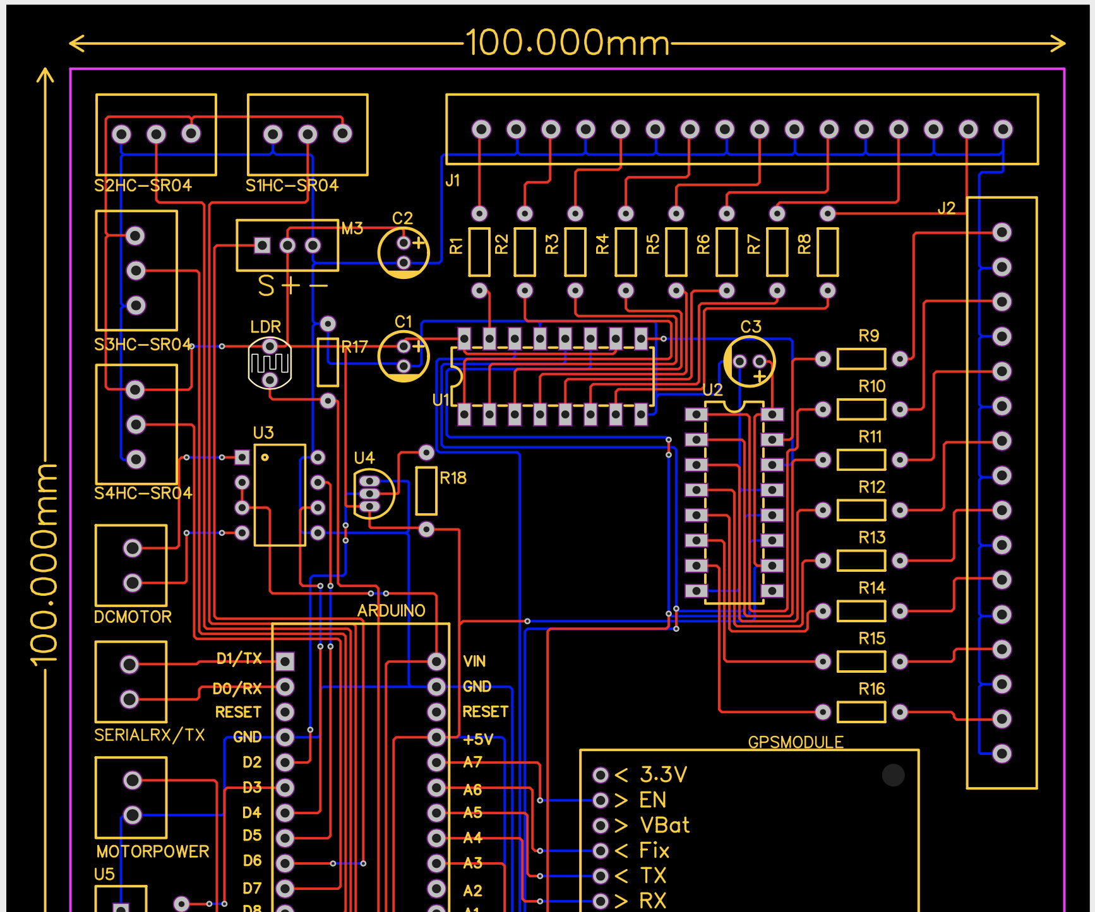
Task: Select the R18 resistor body outline
Action: 426,491
